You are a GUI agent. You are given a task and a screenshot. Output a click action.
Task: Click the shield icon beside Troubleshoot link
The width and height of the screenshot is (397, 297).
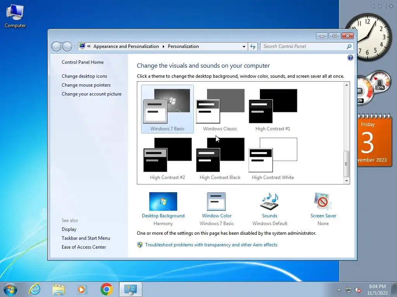click(140, 245)
